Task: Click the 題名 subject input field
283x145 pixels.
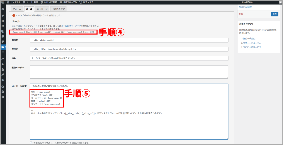Action: pos(129,58)
